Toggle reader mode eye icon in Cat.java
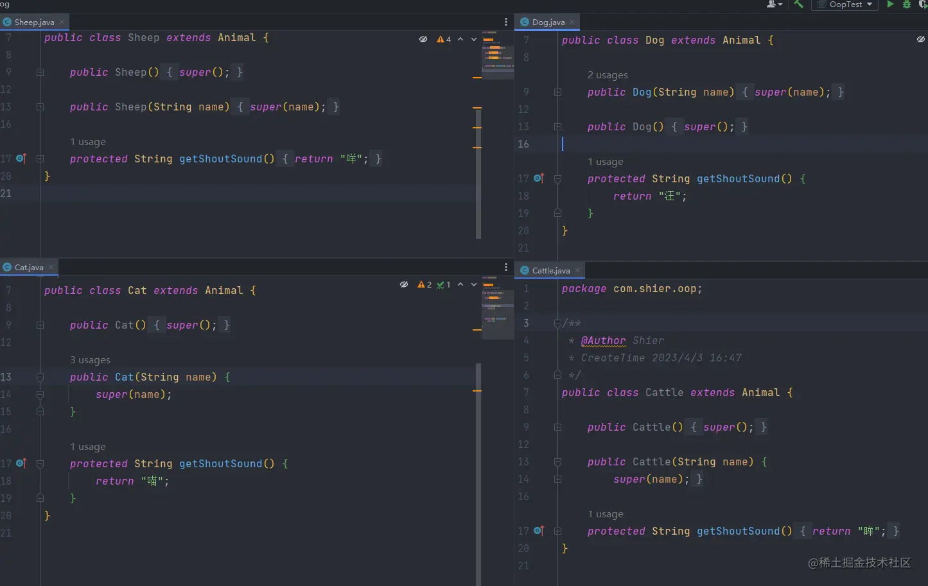Viewport: 928px width, 586px height. (x=404, y=284)
